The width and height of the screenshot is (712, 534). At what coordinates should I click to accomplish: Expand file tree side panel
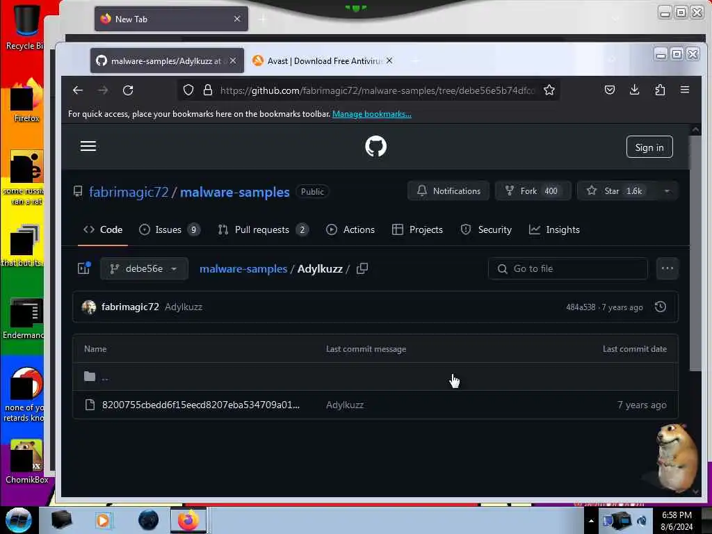[x=84, y=268]
